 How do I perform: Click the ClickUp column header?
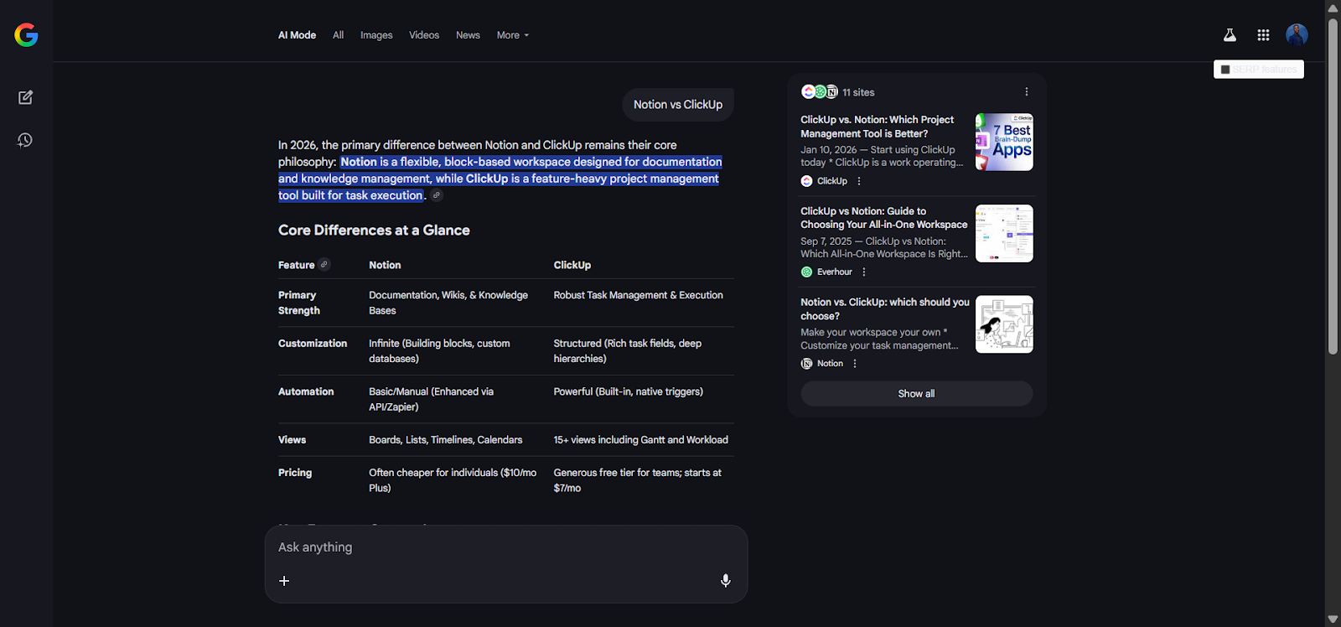(x=572, y=265)
